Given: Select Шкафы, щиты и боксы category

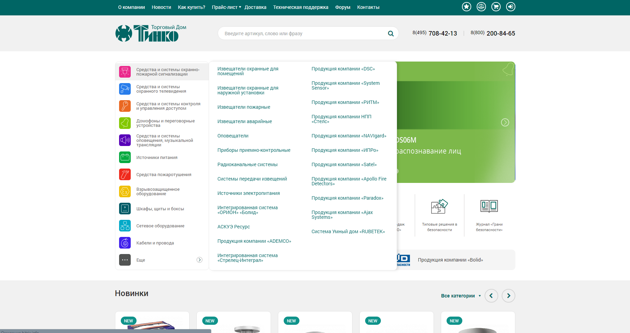Looking at the screenshot, I should tap(160, 209).
